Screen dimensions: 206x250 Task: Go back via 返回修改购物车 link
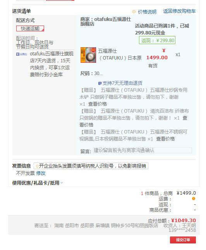(179, 11)
